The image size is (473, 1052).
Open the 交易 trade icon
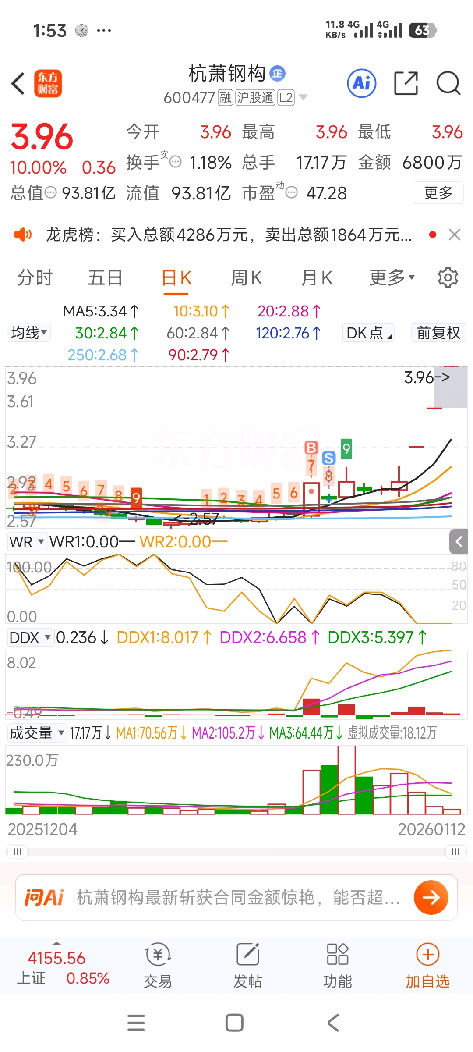158,966
